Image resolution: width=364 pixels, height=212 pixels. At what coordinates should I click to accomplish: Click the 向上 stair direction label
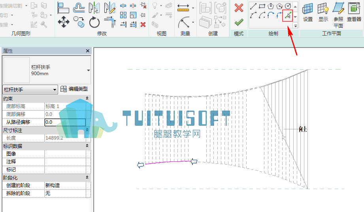303,129
